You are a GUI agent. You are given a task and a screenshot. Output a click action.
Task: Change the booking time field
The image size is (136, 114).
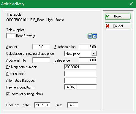click(x=72, y=105)
